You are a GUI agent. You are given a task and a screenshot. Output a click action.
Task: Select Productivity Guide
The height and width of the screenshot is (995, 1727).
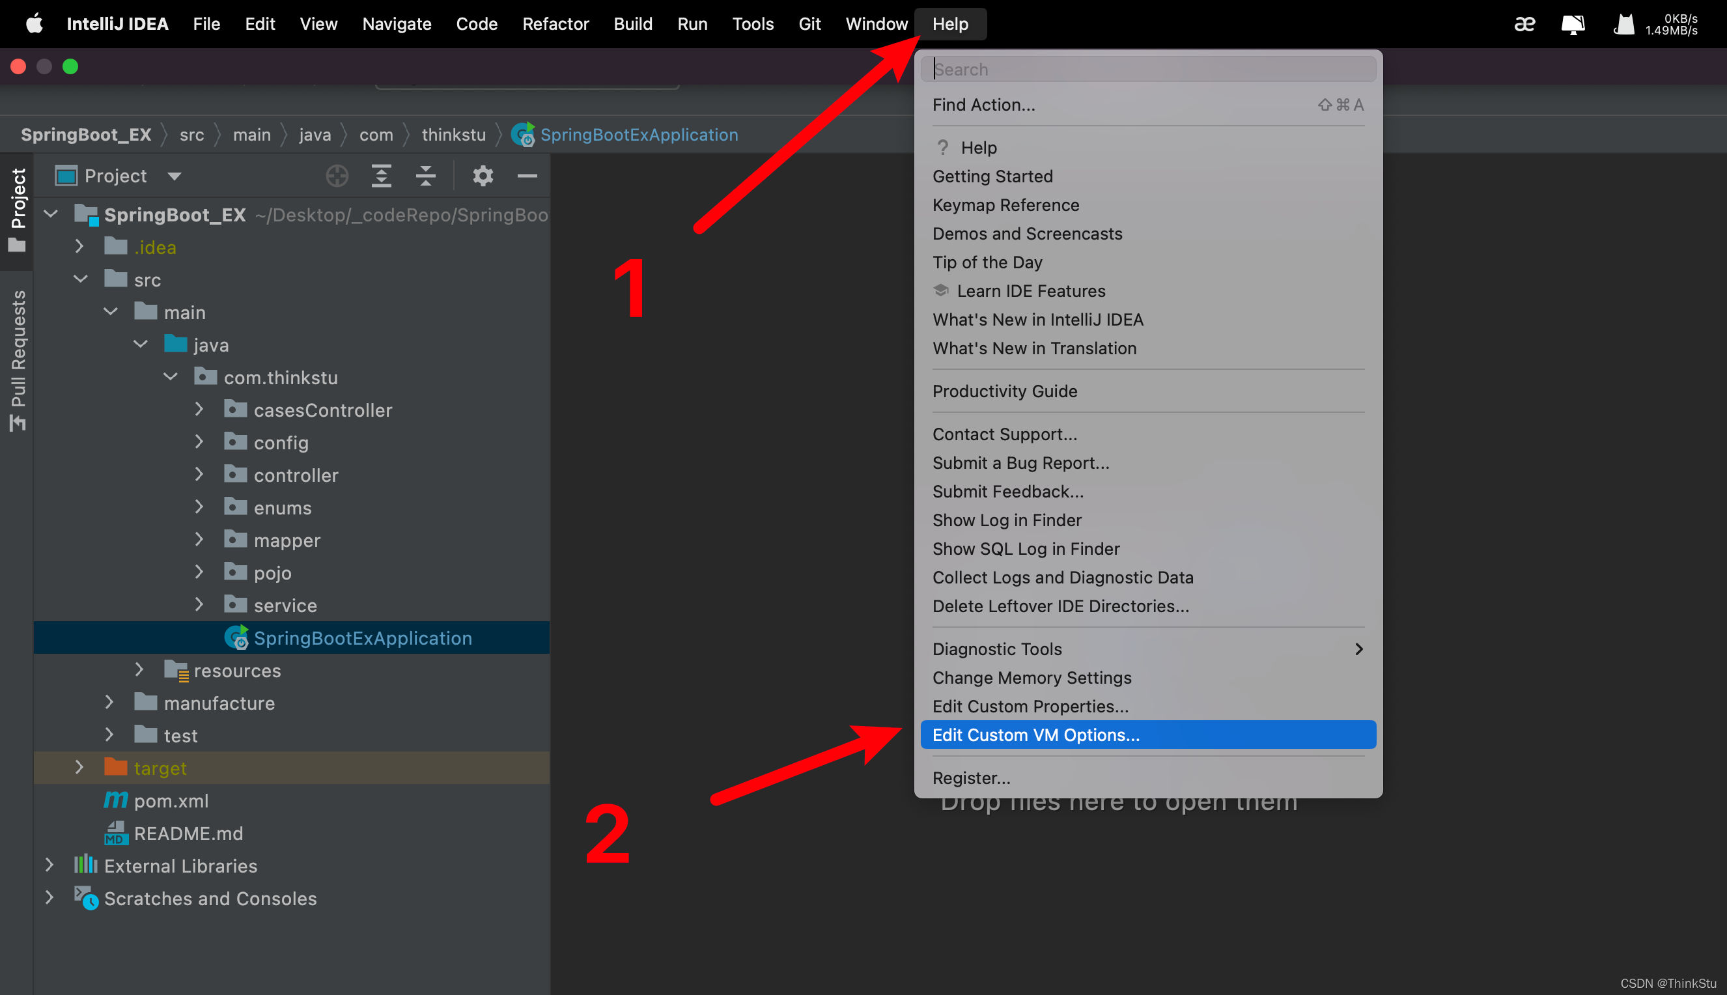1147,391
